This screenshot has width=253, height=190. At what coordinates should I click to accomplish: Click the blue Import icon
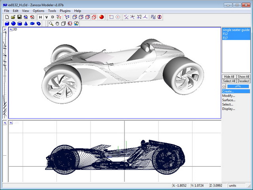[x=26, y=17]
